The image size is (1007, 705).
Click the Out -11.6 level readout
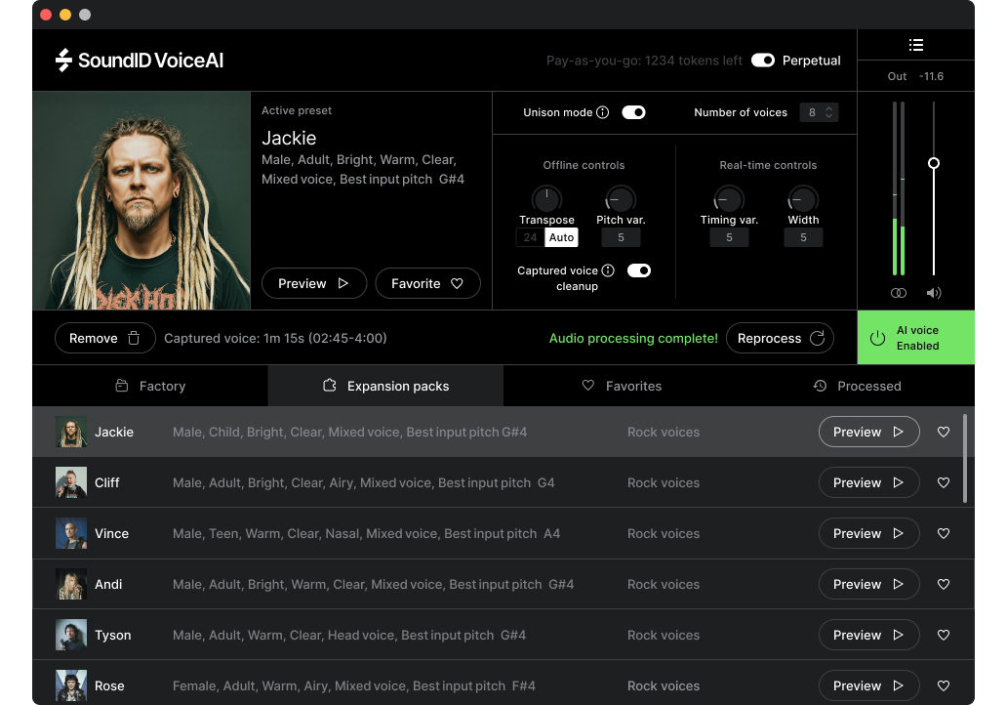click(916, 76)
